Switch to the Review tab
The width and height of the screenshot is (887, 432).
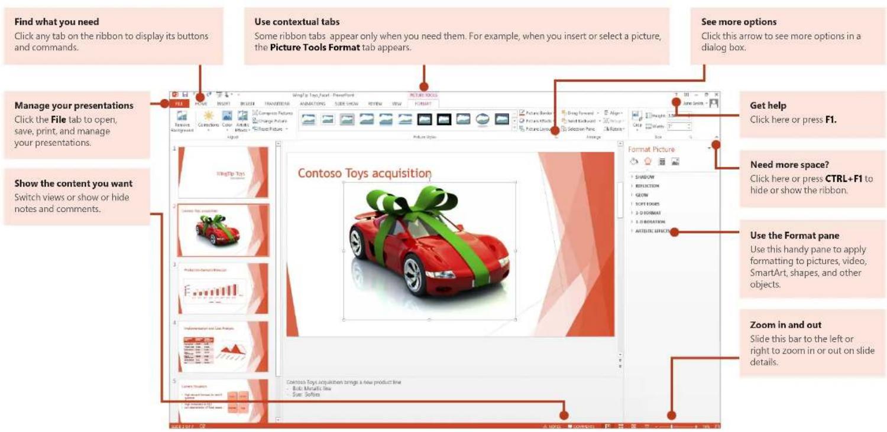tap(375, 103)
